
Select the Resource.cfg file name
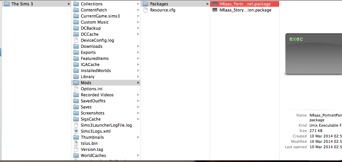point(163,10)
